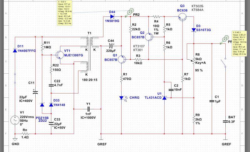The image size is (250, 152).
Task: Select the U1 TL431ACD regulator
Action: (x=165, y=98)
